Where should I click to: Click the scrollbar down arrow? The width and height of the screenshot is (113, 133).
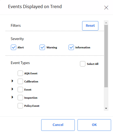(106, 108)
